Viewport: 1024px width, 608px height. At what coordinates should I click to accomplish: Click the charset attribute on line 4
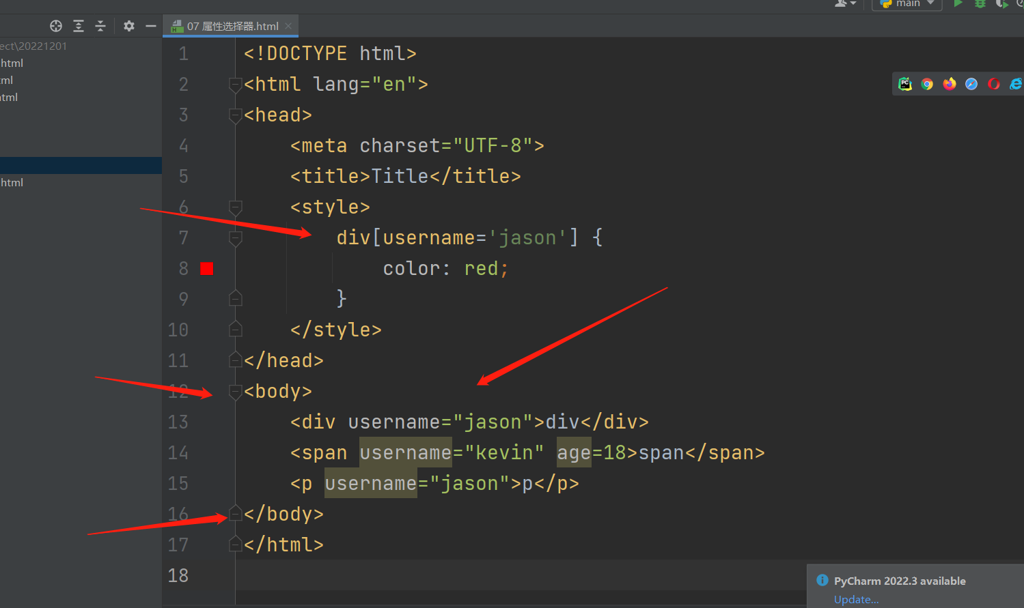pyautogui.click(x=400, y=145)
